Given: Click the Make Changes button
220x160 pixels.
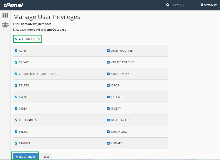Looking at the screenshot, I should [25, 156].
